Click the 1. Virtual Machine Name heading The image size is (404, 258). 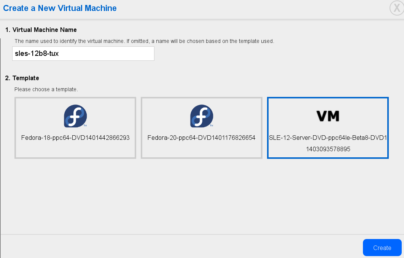[x=41, y=30]
